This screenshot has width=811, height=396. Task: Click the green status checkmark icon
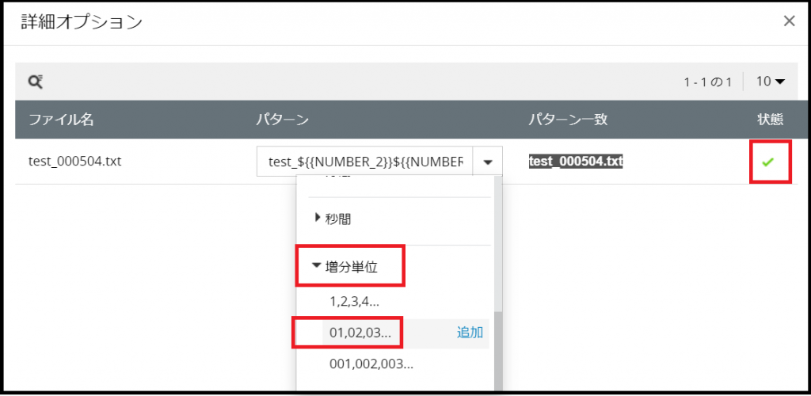point(767,162)
